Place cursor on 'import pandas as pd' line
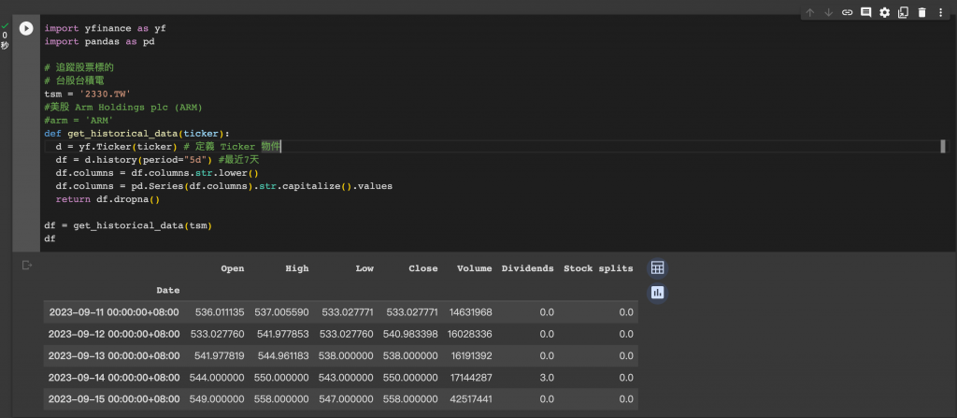This screenshot has height=418, width=957. click(99, 41)
